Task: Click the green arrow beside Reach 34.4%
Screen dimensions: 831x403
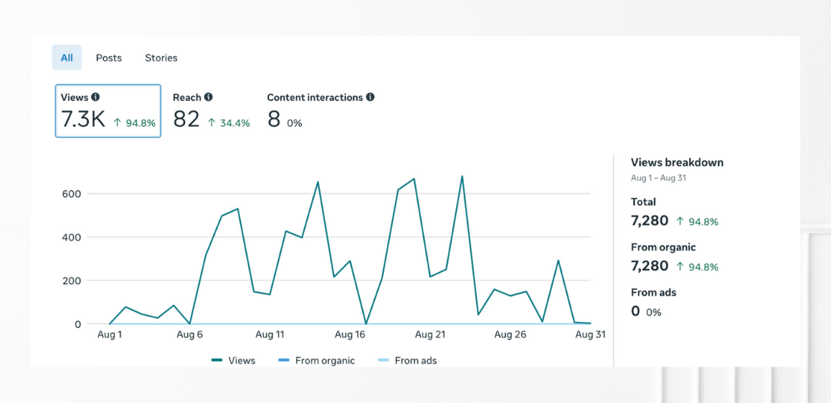Action: pyautogui.click(x=212, y=122)
